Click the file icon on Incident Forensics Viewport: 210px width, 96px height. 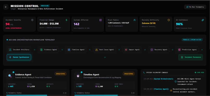(x=182, y=57)
